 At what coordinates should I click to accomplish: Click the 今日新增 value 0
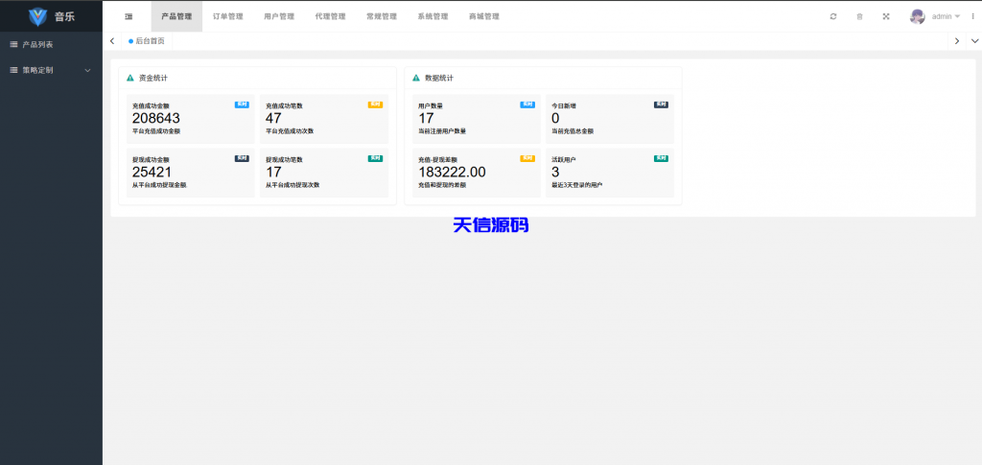[x=555, y=118]
